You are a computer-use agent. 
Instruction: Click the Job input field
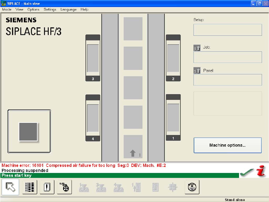[228, 57]
